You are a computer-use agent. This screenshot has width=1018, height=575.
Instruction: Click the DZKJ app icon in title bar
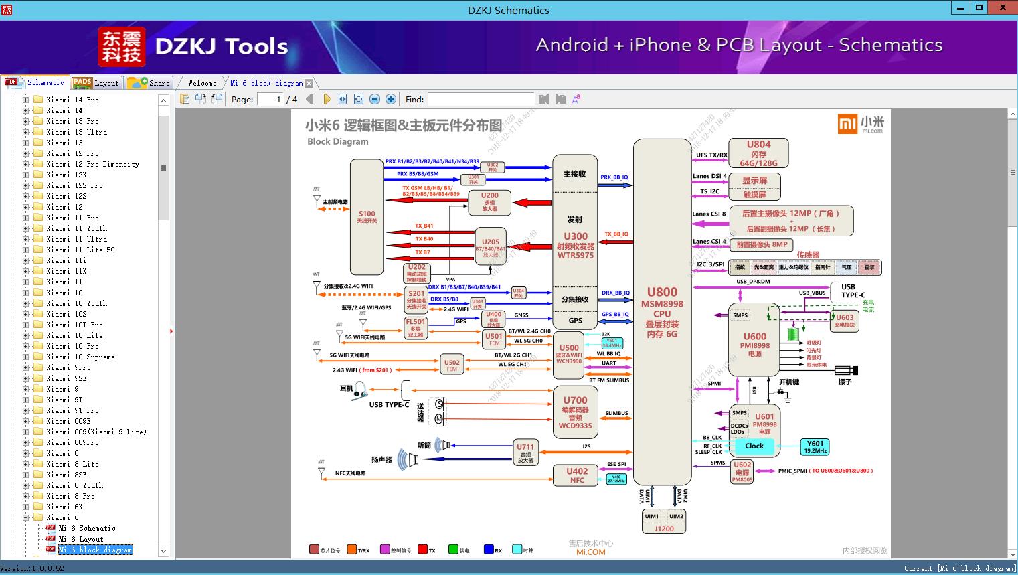click(x=7, y=9)
